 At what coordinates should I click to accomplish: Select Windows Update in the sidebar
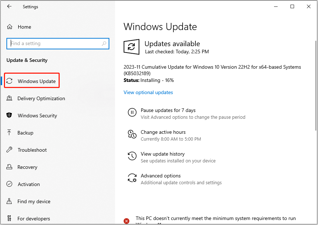click(37, 81)
